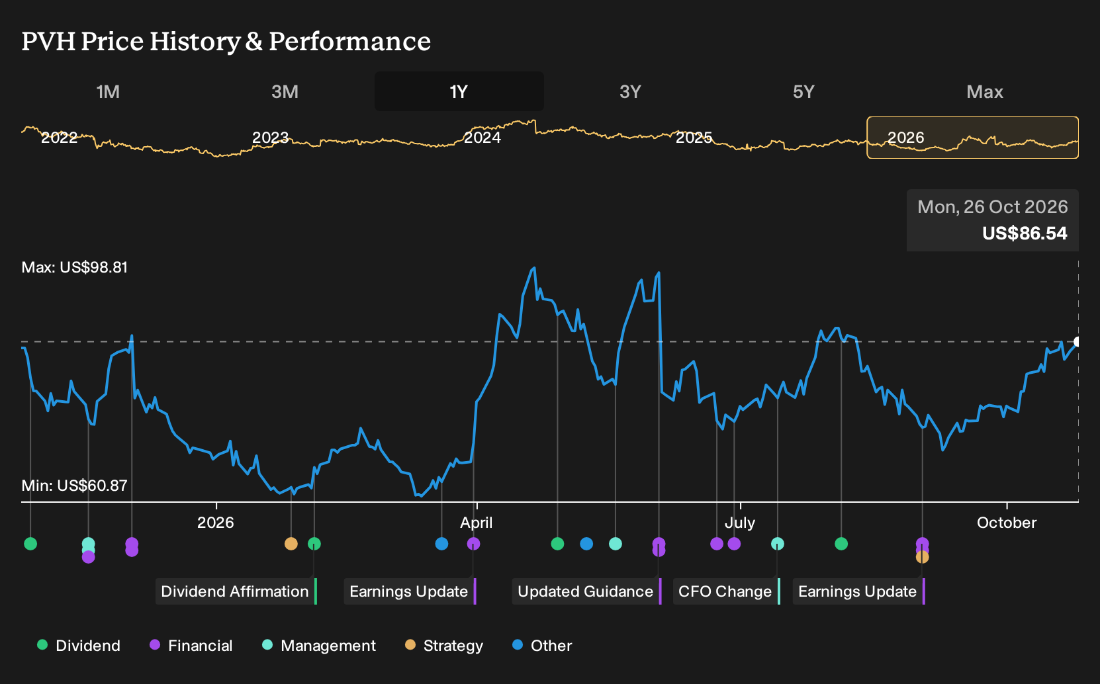
Task: Open the CFO Change event label
Action: (x=727, y=591)
